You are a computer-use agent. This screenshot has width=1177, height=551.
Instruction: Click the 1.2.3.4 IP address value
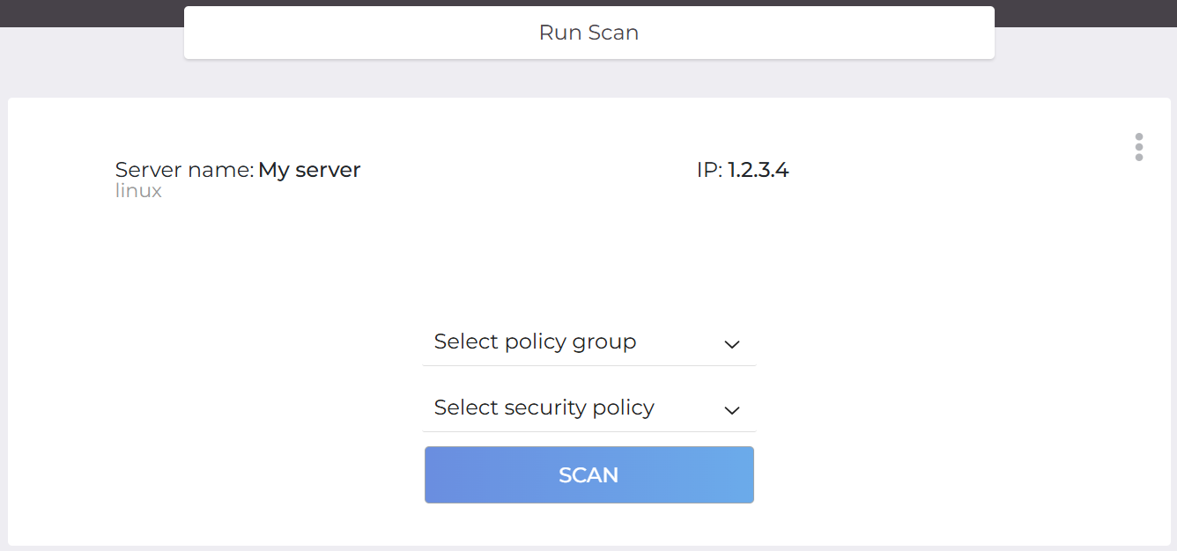[758, 170]
